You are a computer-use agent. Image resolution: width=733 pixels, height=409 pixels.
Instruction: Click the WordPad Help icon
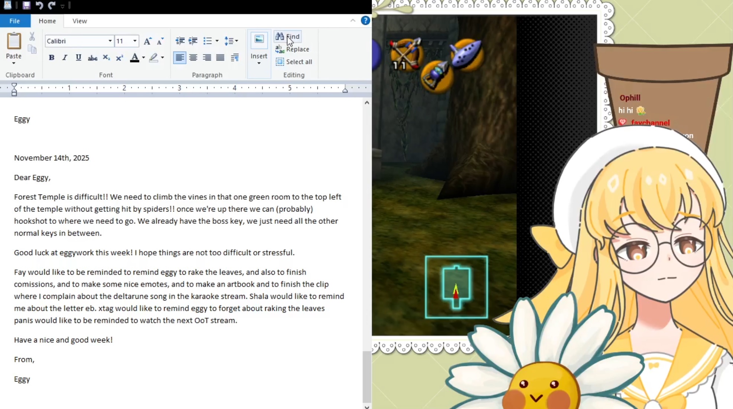pos(365,21)
